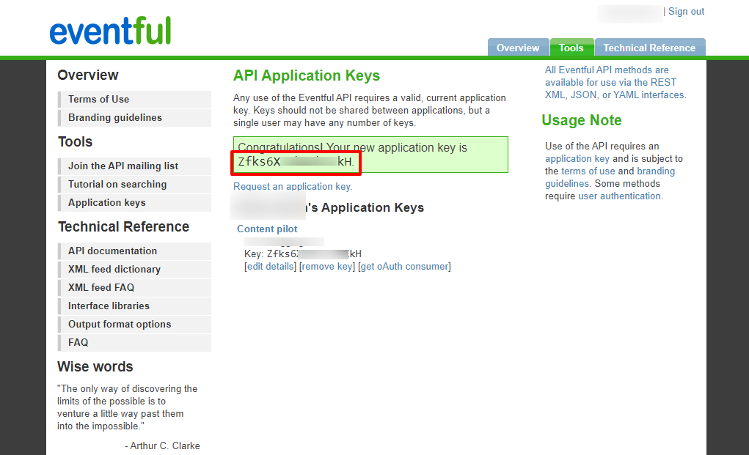The width and height of the screenshot is (749, 455).
Task: Open API documentation sidebar item
Action: pyautogui.click(x=135, y=251)
